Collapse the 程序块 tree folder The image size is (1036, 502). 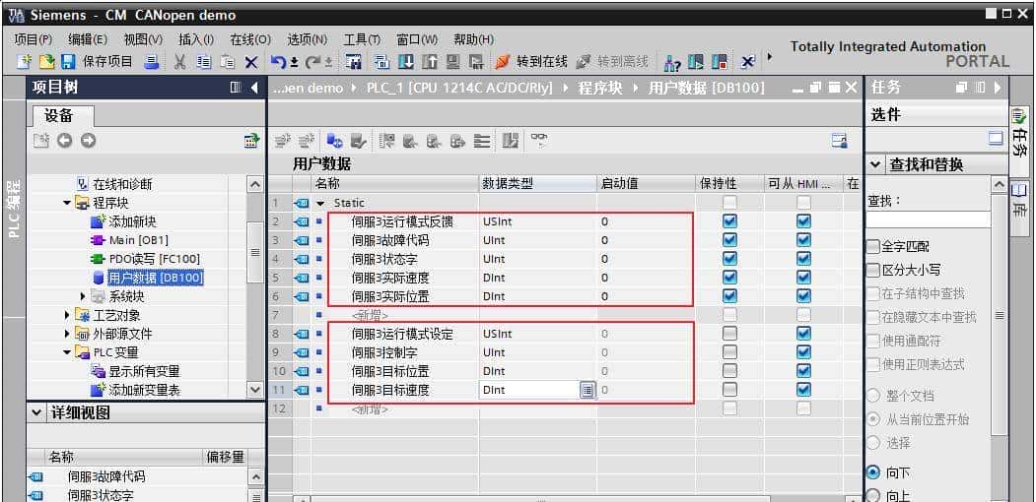click(67, 203)
